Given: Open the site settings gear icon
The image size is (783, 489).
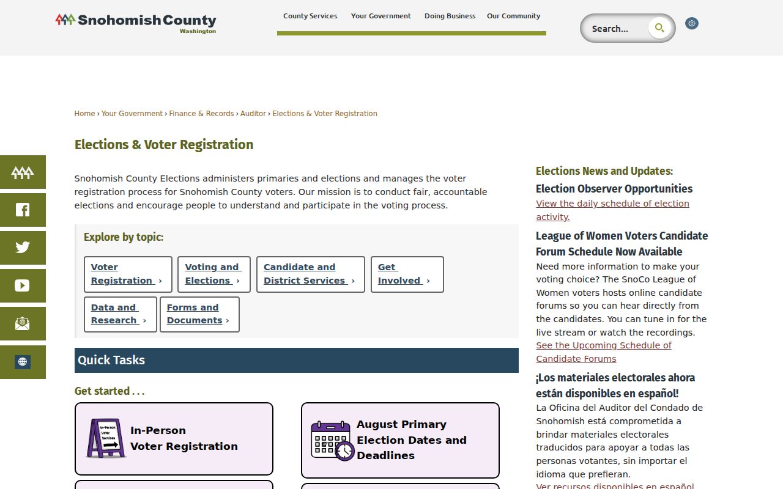Looking at the screenshot, I should pyautogui.click(x=692, y=23).
